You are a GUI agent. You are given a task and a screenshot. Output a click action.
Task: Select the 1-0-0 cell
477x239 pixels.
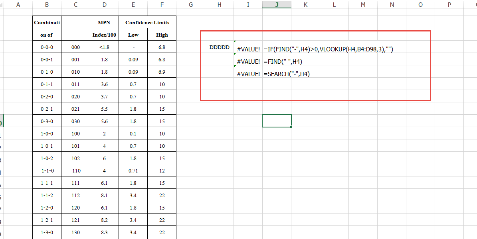[47, 133]
